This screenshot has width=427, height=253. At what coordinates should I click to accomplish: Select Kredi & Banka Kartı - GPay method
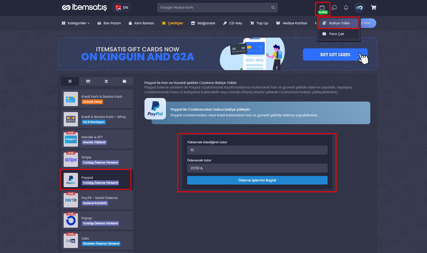point(97,119)
